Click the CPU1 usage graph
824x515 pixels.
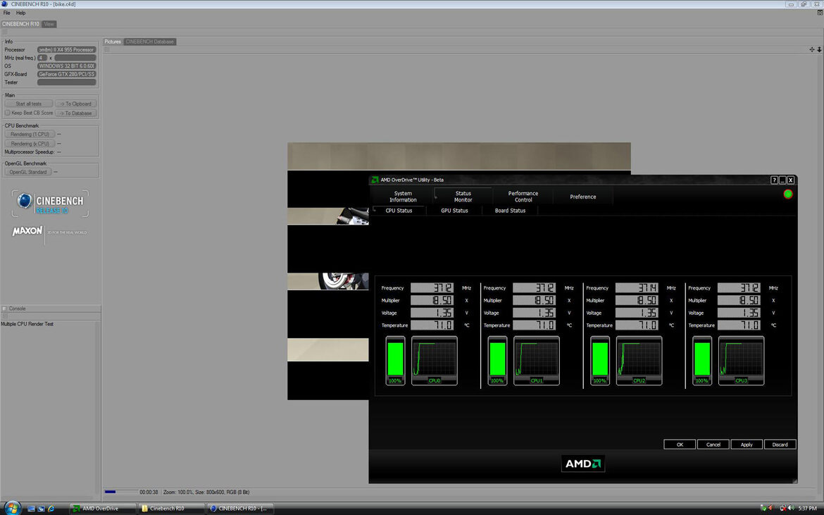[537, 361]
